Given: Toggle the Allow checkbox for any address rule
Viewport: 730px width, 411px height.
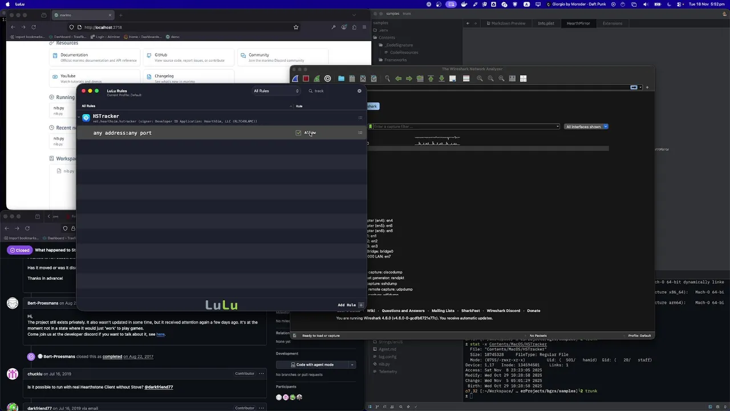Looking at the screenshot, I should (x=298, y=133).
